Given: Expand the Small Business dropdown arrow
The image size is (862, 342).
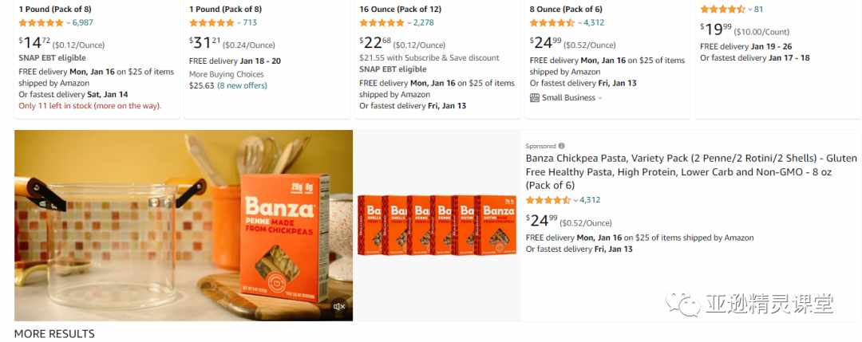Looking at the screenshot, I should click(599, 98).
